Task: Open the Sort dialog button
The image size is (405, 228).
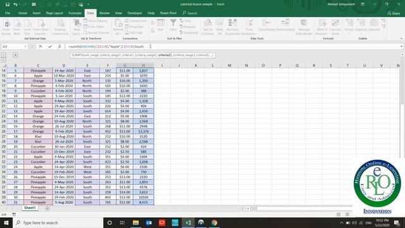Action: [x=161, y=25]
